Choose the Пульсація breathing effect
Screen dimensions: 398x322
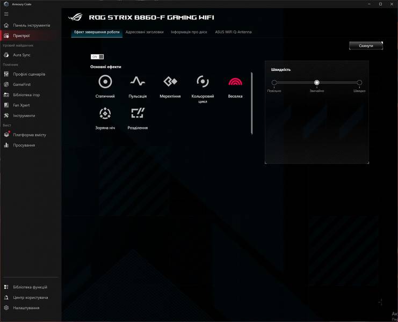(x=138, y=82)
